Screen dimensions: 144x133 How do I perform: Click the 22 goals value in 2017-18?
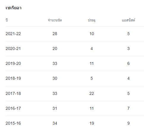(x=92, y=93)
